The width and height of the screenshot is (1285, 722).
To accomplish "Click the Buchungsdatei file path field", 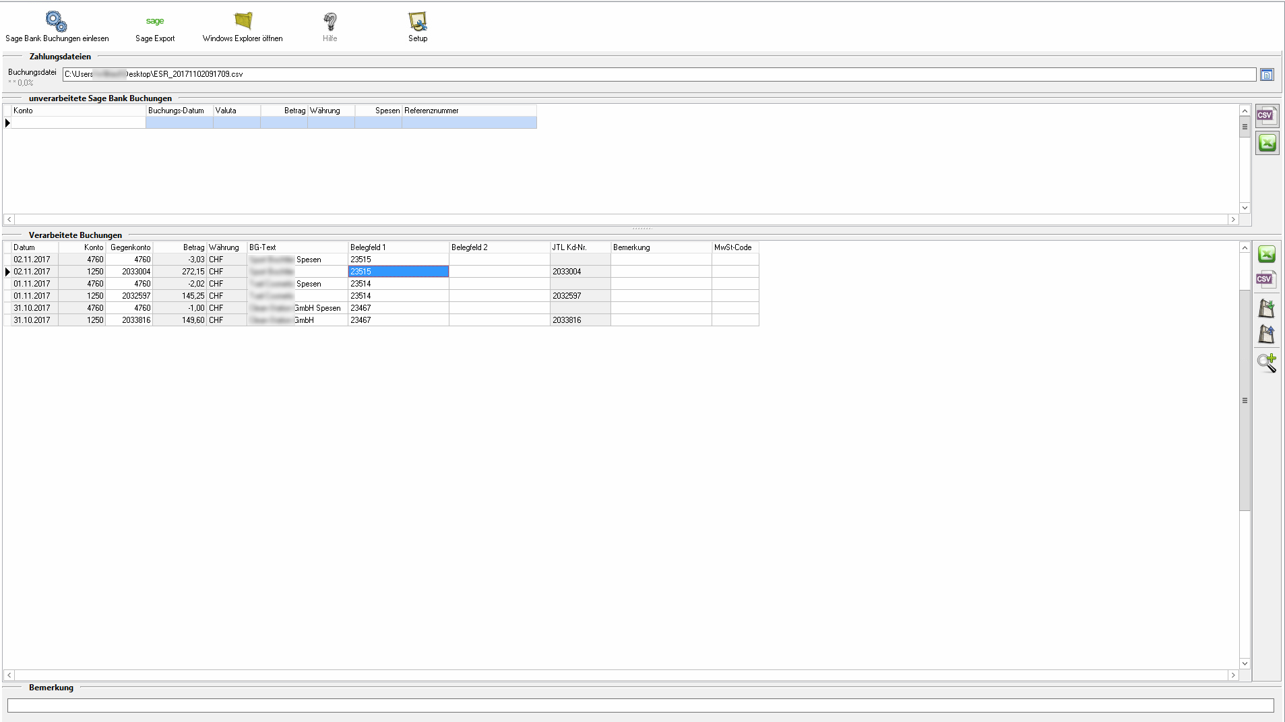I will click(659, 74).
